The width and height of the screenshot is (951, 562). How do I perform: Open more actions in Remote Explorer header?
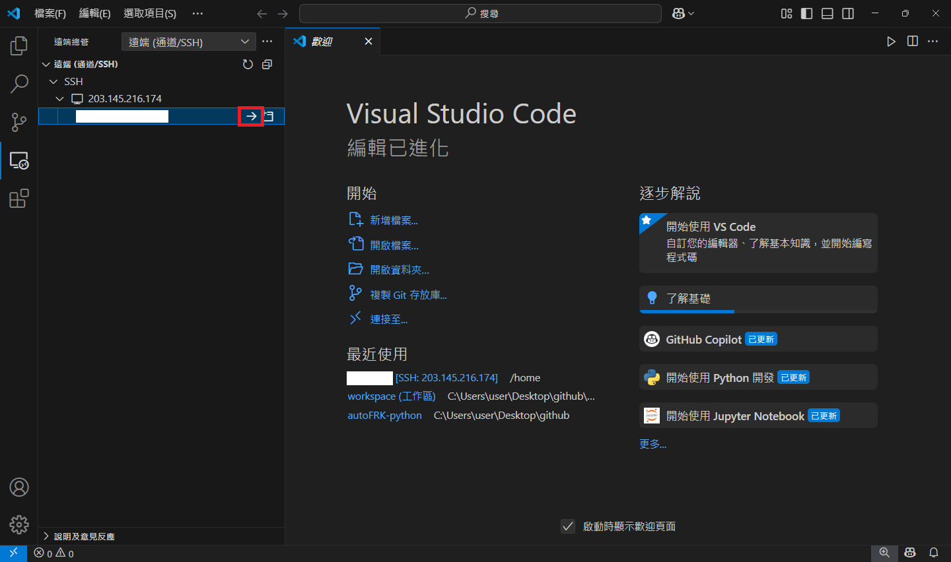coord(267,42)
